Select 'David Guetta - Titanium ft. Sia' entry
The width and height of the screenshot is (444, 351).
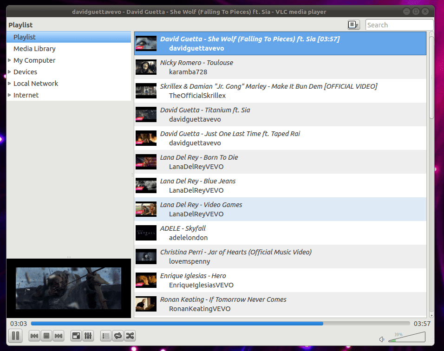281,114
